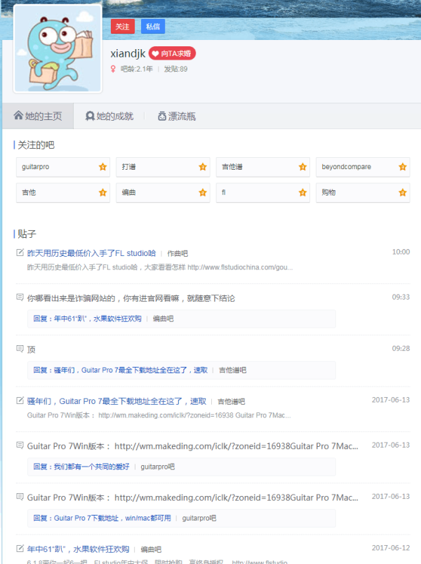This screenshot has height=564, width=421.
Task: Toggle the star on 打谱 forum
Action: tap(203, 167)
